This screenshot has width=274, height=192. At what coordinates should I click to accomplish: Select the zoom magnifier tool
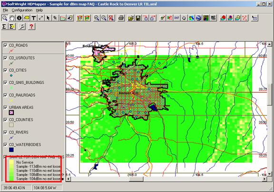click(x=5, y=18)
